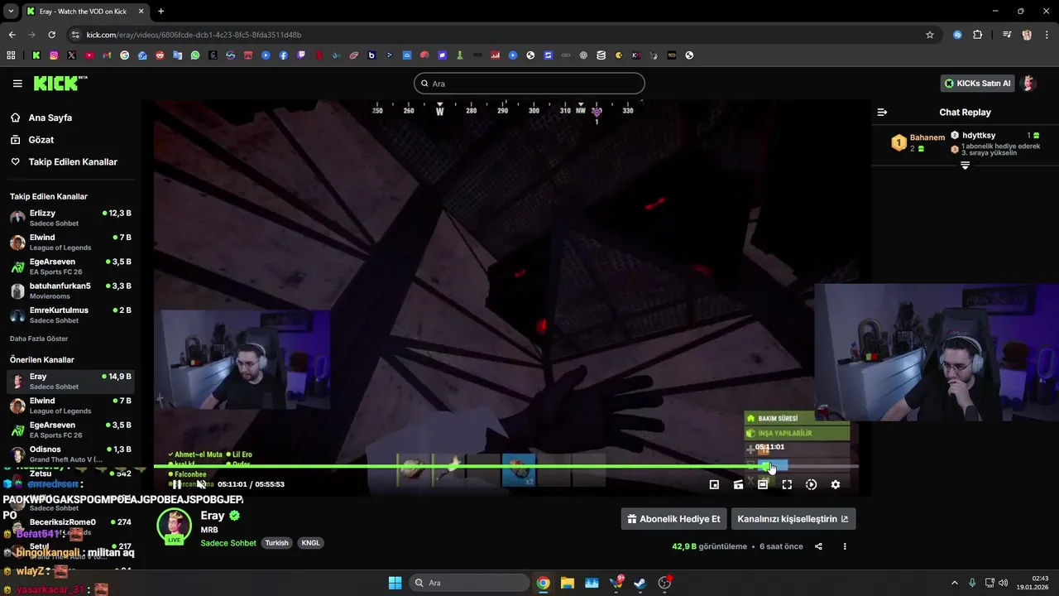This screenshot has height=596, width=1059.
Task: Open the Gmail bookmark
Action: tap(107, 55)
